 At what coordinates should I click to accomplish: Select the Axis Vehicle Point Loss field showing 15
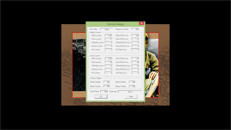(135, 66)
